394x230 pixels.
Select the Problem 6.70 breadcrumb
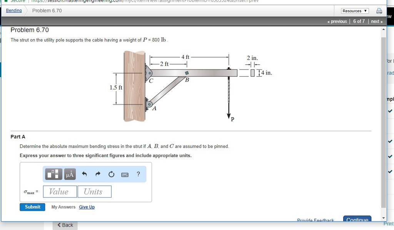point(47,10)
